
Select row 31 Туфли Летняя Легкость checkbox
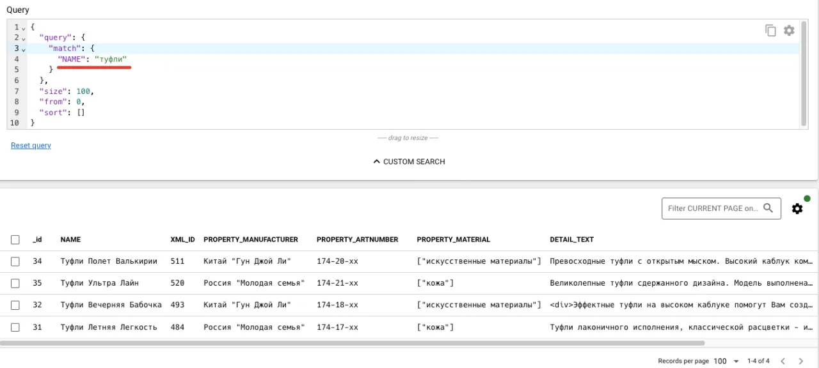(x=15, y=328)
